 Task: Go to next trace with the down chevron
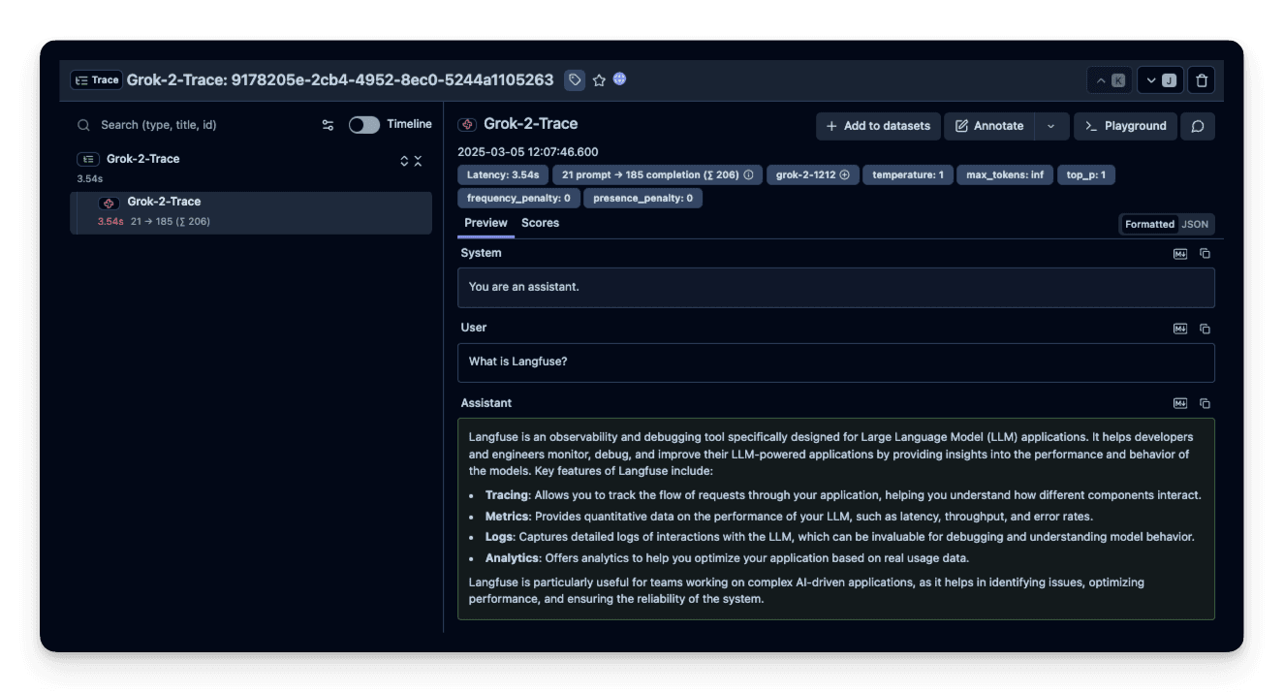1159,80
